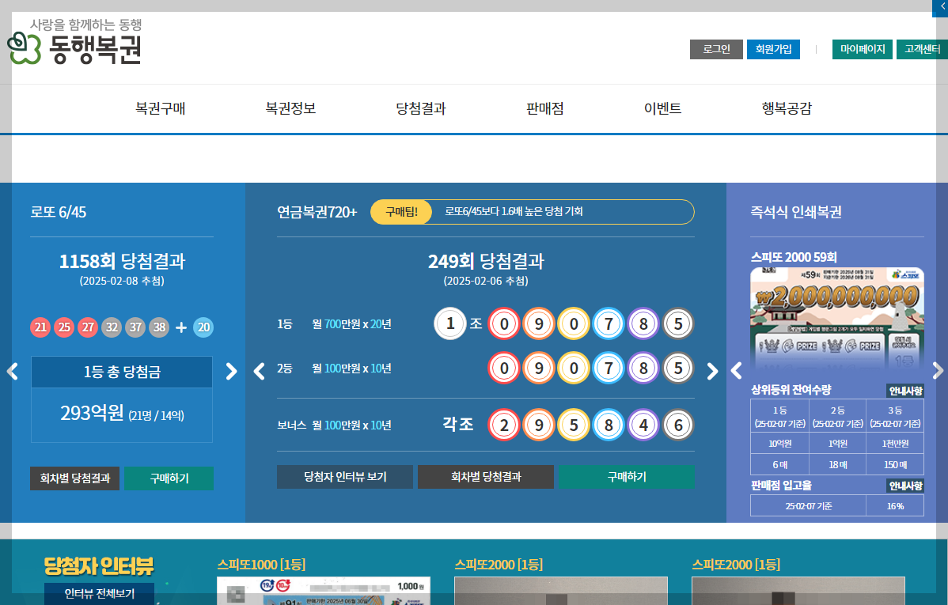This screenshot has width=948, height=605.
Task: Click the 회원가입 button
Action: [773, 49]
